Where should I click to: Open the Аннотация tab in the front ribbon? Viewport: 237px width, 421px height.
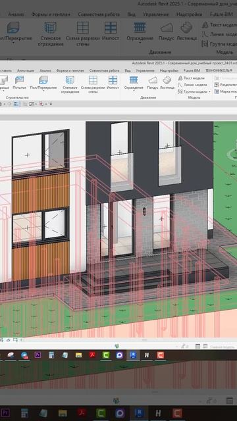pyautogui.click(x=26, y=70)
